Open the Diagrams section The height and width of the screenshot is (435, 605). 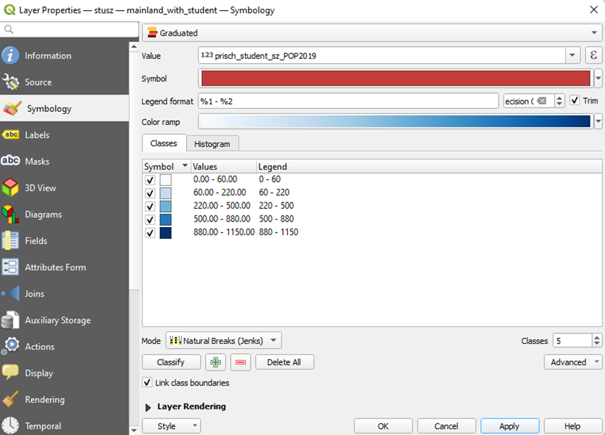click(x=43, y=214)
